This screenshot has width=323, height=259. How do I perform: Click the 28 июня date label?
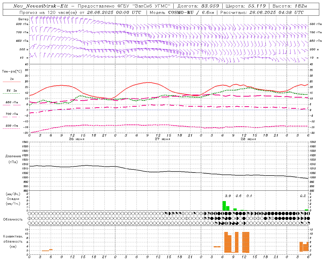tap(248, 139)
